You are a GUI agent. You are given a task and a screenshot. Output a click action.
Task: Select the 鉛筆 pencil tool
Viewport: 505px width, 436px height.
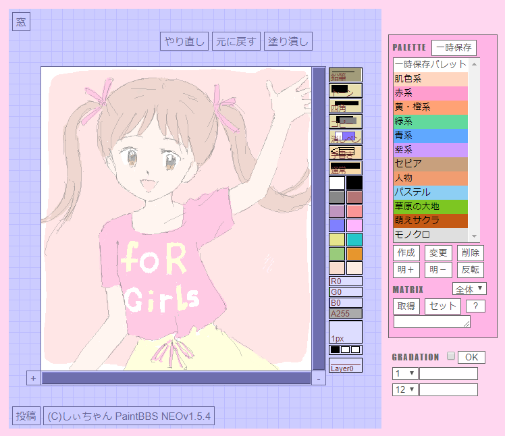click(x=346, y=75)
